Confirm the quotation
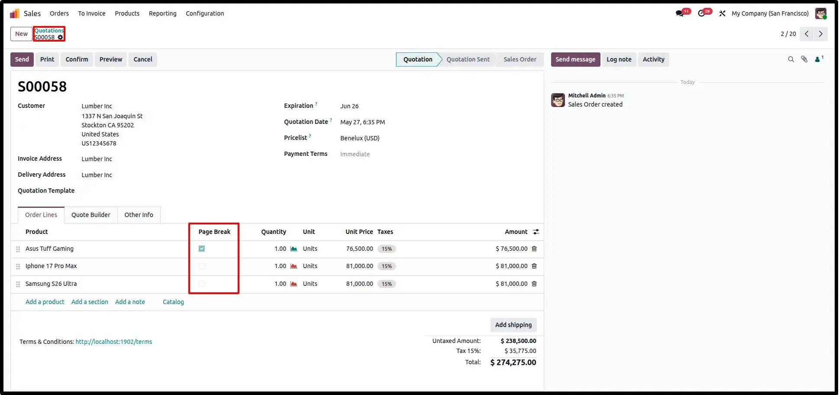The image size is (839, 395). pos(77,59)
